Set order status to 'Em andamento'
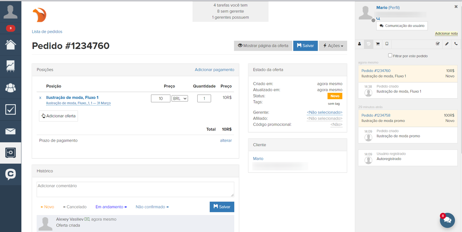This screenshot has height=232, width=462. coord(111,207)
